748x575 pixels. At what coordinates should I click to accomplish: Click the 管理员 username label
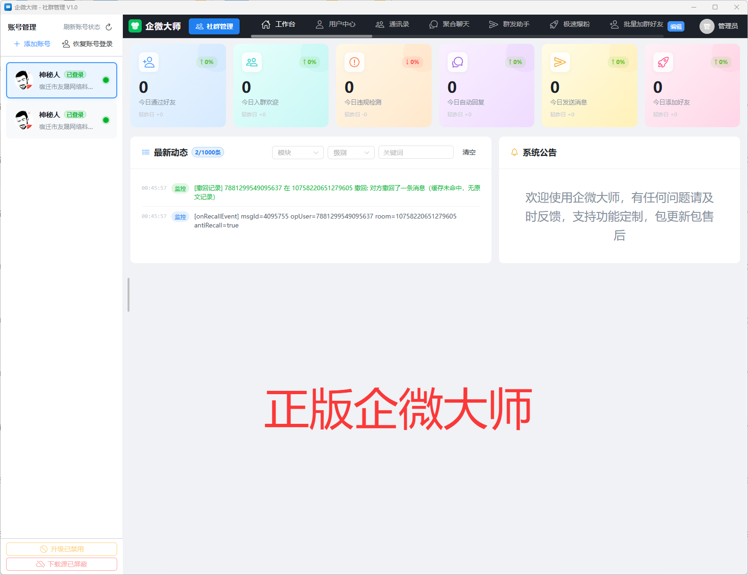pyautogui.click(x=728, y=26)
